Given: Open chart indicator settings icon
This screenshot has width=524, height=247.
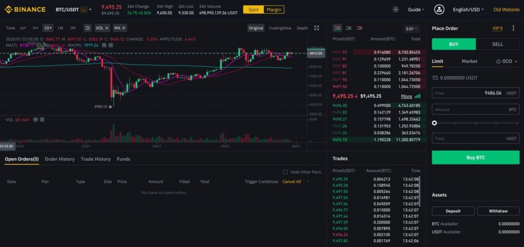Looking at the screenshot, I should (x=88, y=28).
